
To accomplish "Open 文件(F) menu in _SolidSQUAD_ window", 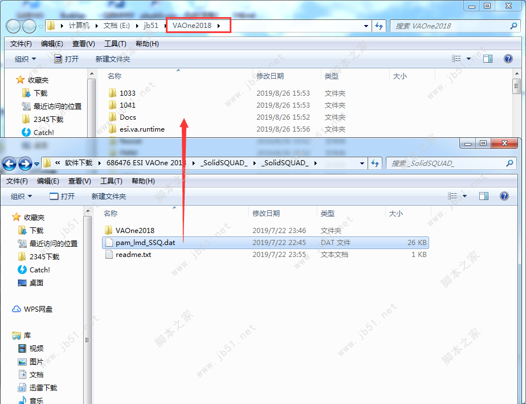I will click(17, 181).
